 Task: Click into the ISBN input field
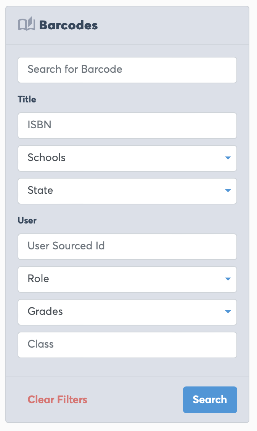point(127,125)
